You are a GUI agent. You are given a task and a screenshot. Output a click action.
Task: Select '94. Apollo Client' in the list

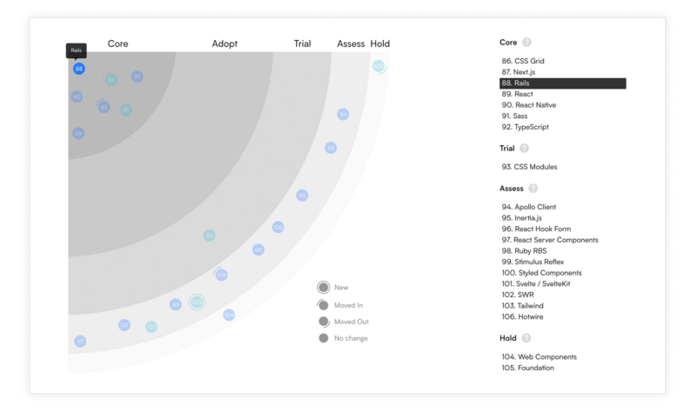pos(529,207)
